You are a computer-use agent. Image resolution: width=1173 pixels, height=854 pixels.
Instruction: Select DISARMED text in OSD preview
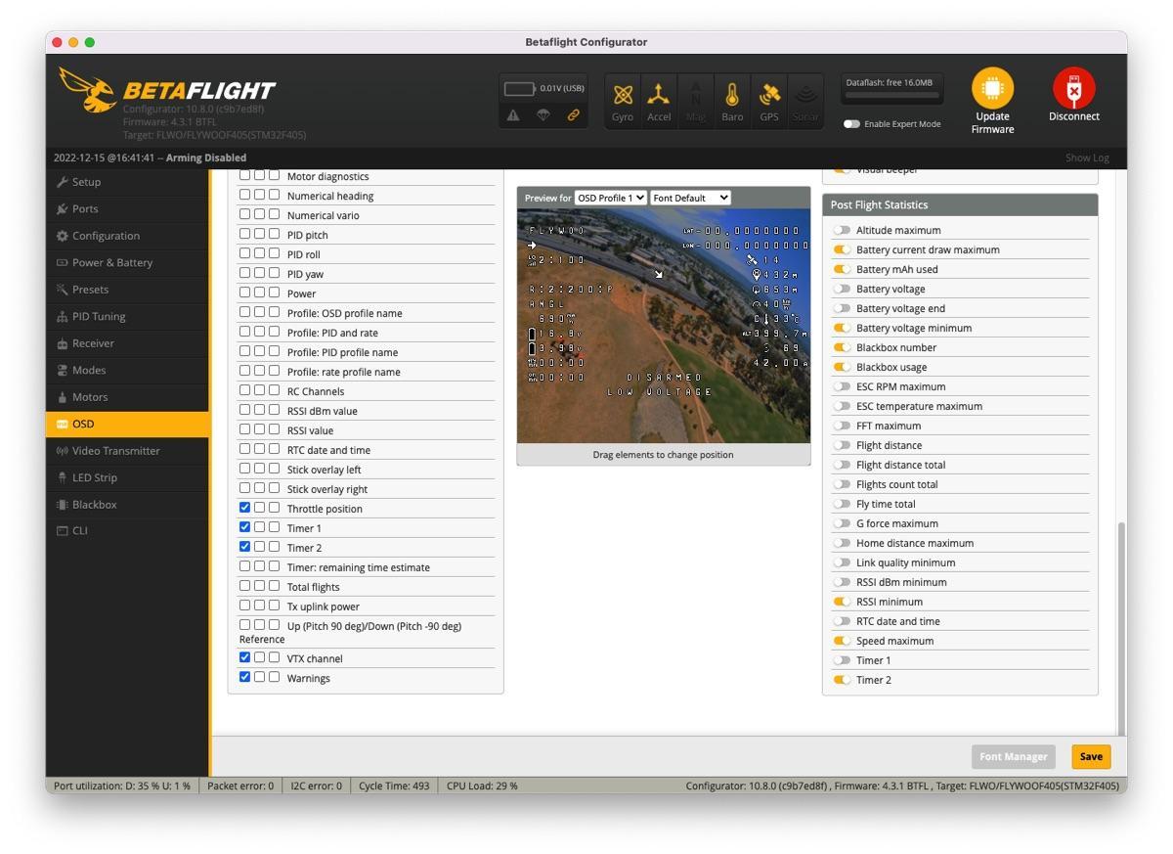664,378
